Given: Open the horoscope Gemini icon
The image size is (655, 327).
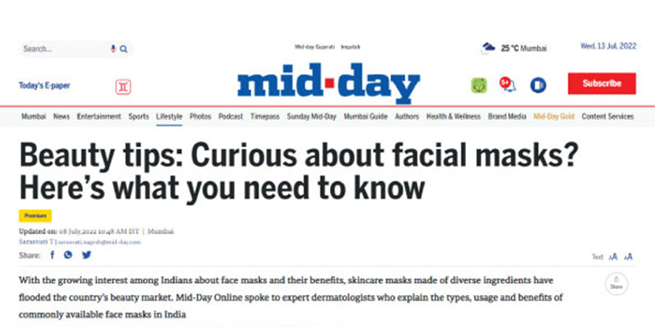Looking at the screenshot, I should 123,86.
